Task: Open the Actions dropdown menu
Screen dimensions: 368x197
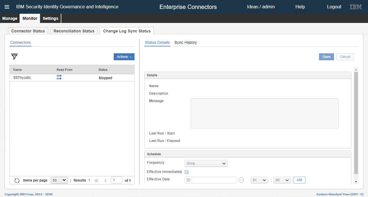Action: (124, 57)
